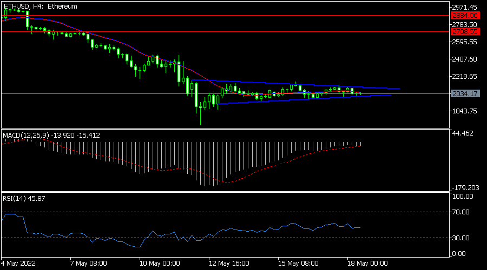
Task: Click the RSI scale value 0.00
Action: (459, 254)
